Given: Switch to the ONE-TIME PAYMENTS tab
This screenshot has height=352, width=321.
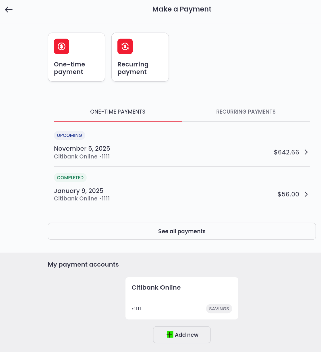Looking at the screenshot, I should point(118,112).
